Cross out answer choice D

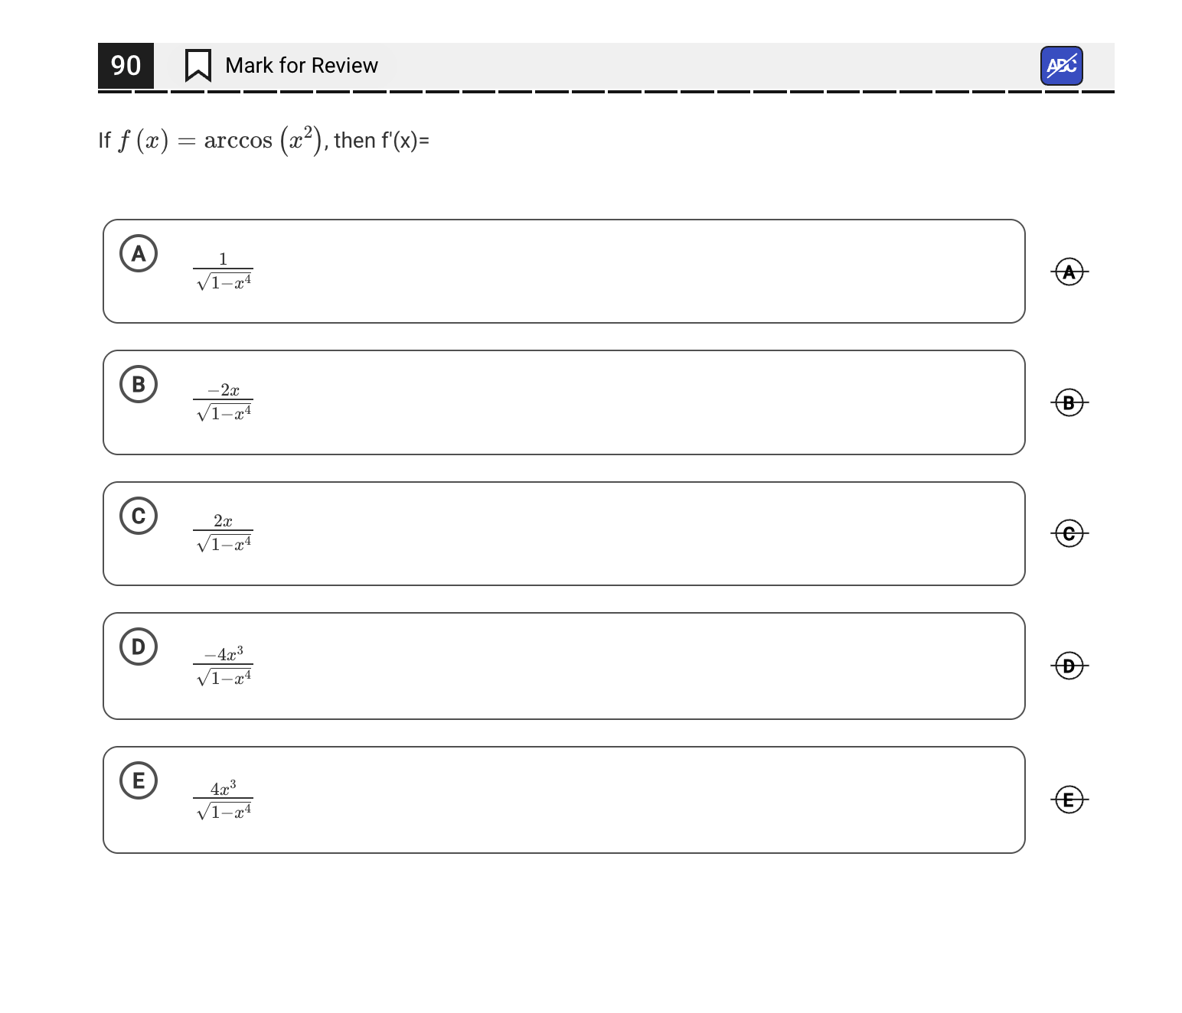1069,666
